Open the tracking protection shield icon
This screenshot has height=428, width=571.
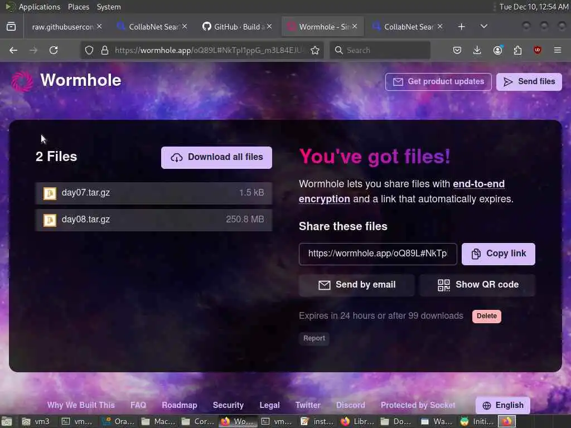tap(89, 50)
